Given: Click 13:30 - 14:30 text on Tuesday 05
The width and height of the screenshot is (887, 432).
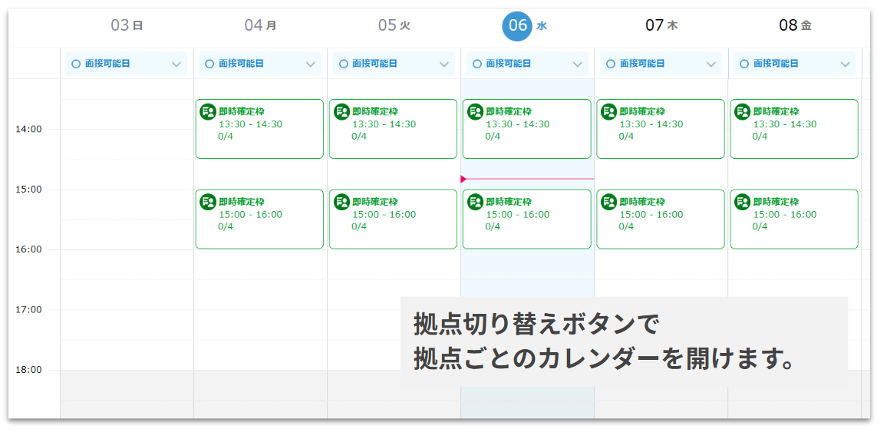Looking at the screenshot, I should point(384,124).
